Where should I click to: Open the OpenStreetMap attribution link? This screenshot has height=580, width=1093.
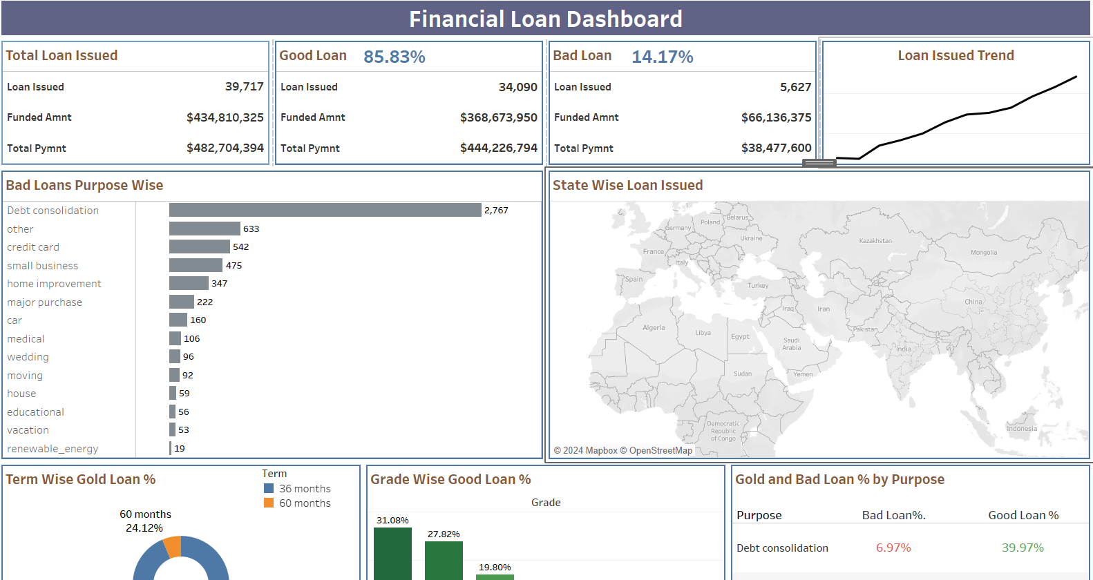(660, 450)
